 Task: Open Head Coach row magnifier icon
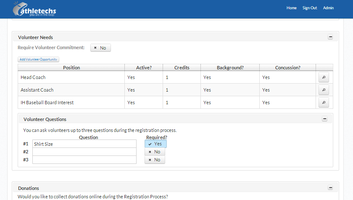coord(324,77)
